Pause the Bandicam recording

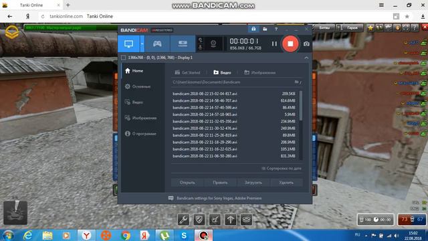pyautogui.click(x=274, y=44)
